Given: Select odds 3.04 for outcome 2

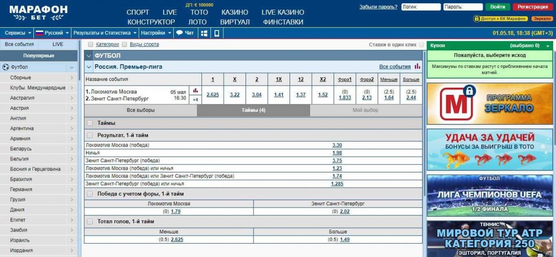Looking at the screenshot, I should point(257,95).
